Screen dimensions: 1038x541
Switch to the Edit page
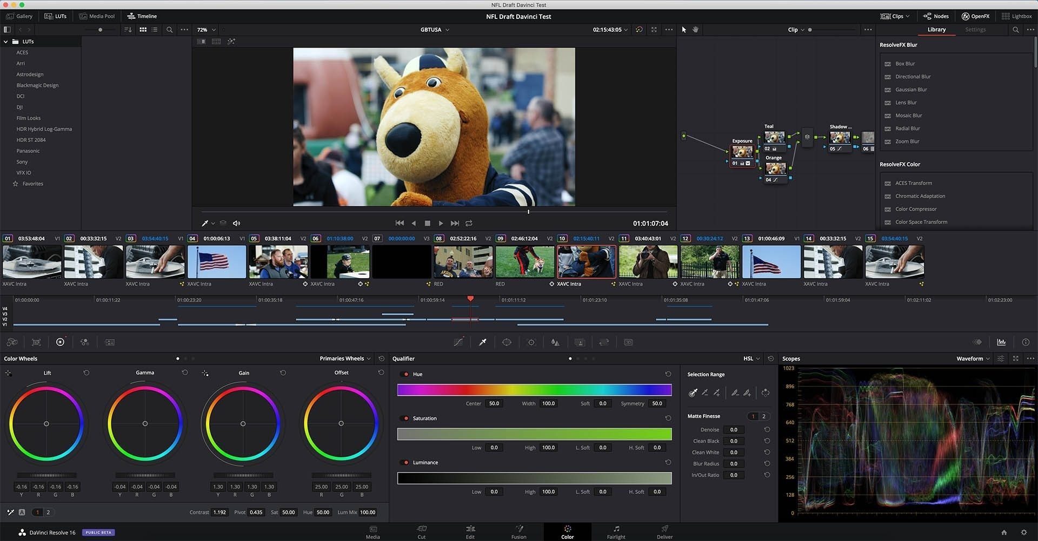[470, 532]
